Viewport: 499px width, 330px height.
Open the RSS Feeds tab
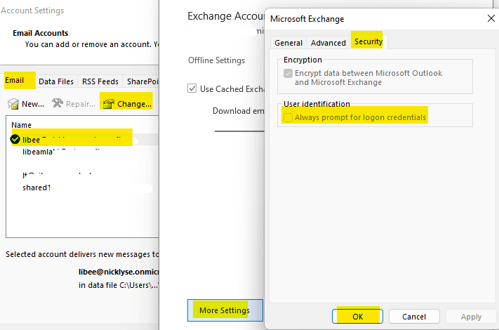point(100,81)
